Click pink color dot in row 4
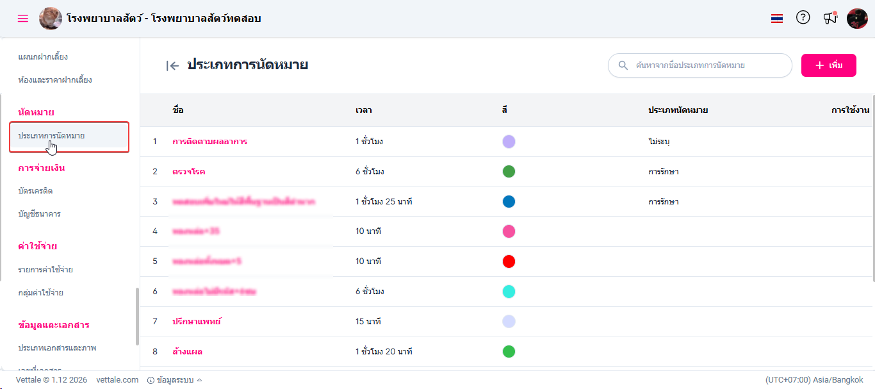The image size is (875, 389). pos(509,231)
